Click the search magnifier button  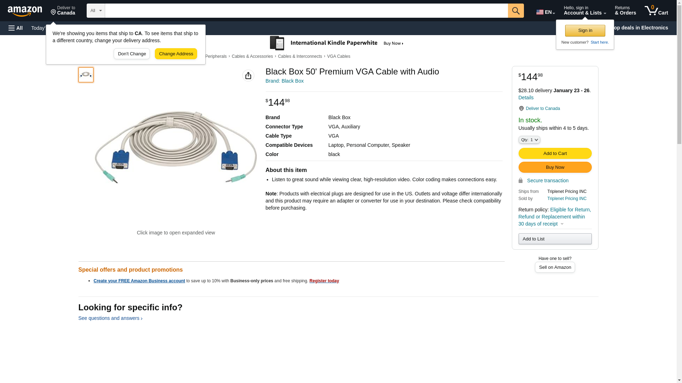tap(516, 11)
